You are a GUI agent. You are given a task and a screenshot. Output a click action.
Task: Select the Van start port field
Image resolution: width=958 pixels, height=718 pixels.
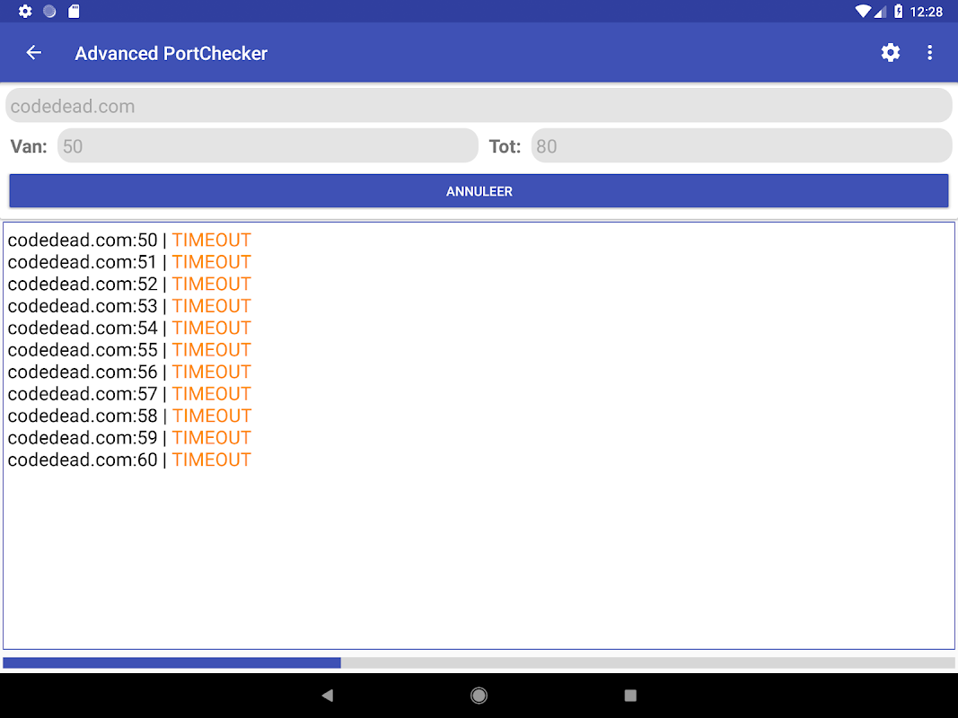[x=268, y=146]
